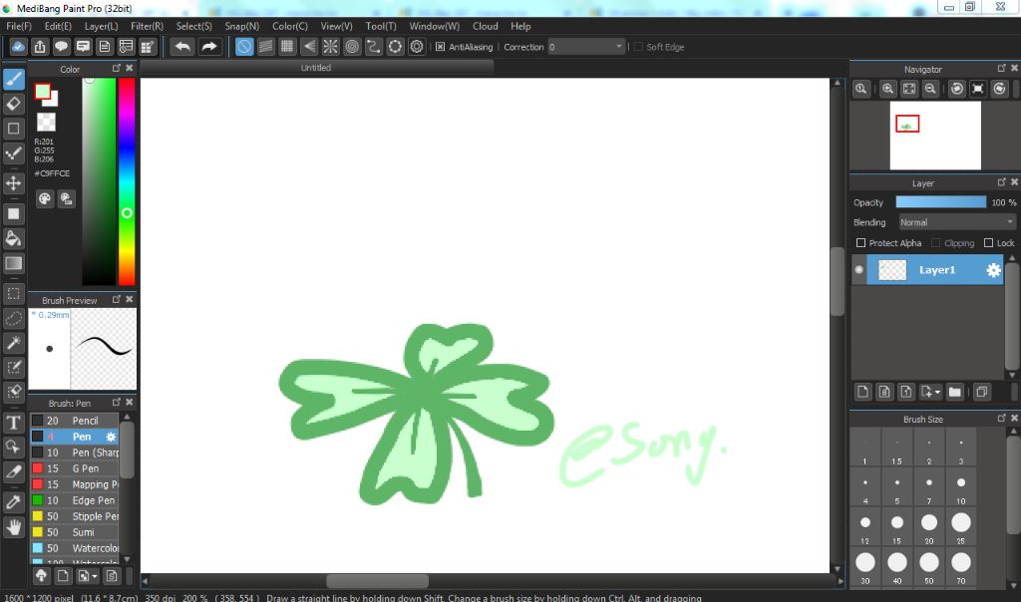This screenshot has height=602, width=1021.
Task: Enable the Clipping checkbox
Action: pyautogui.click(x=935, y=243)
